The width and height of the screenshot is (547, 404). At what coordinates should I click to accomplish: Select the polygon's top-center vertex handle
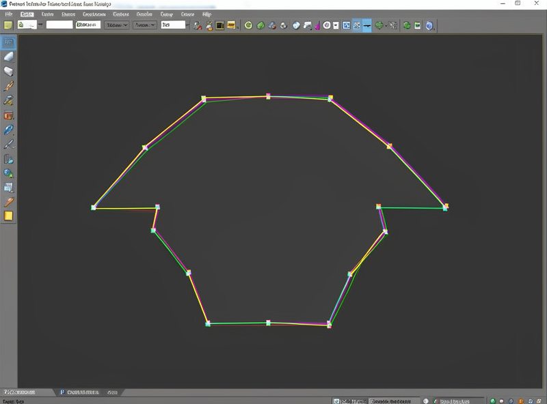point(268,96)
